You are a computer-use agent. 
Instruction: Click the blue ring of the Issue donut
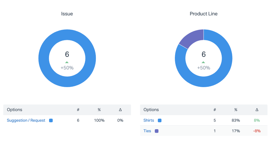[x=44, y=58]
